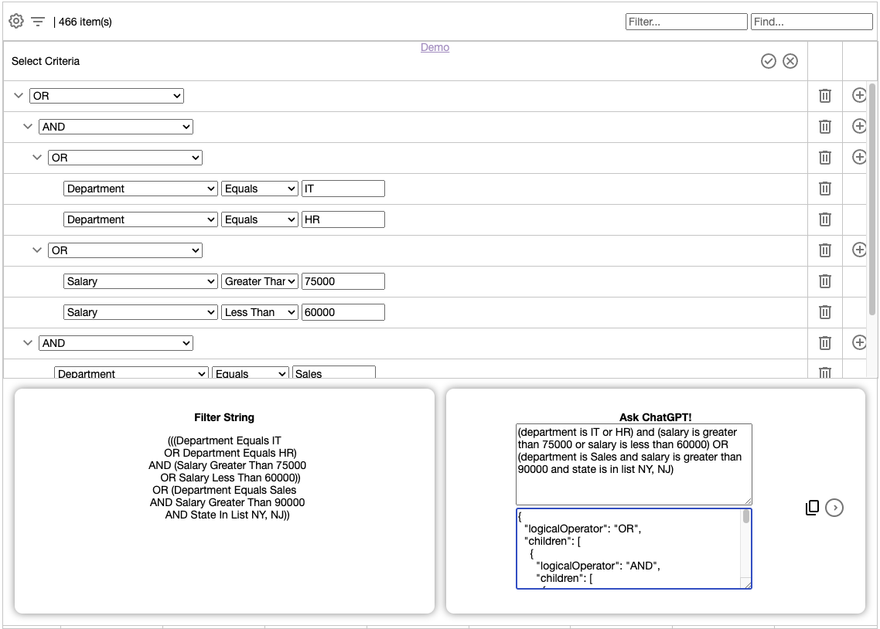Click the Filter String heading
The image size is (880, 629).
[x=224, y=417]
